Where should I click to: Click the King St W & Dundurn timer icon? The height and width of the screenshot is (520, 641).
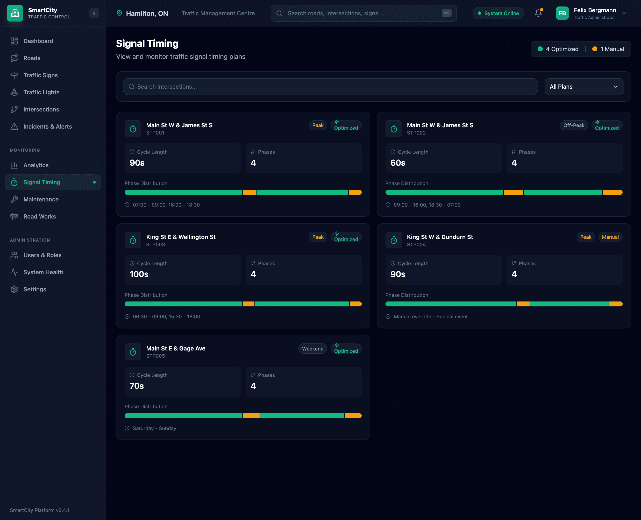click(x=393, y=240)
